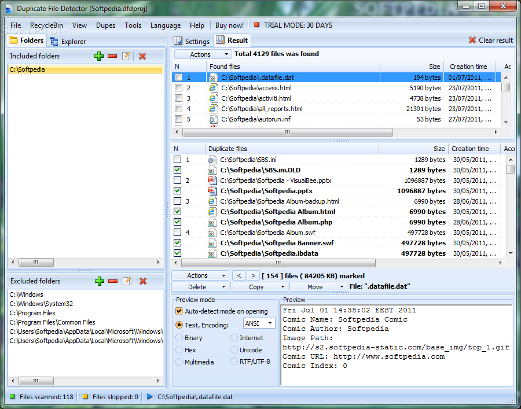Viewport: 521px width, 409px height.
Task: Click the Duplicate files vertical scrollbar thumb
Action: tap(511, 169)
